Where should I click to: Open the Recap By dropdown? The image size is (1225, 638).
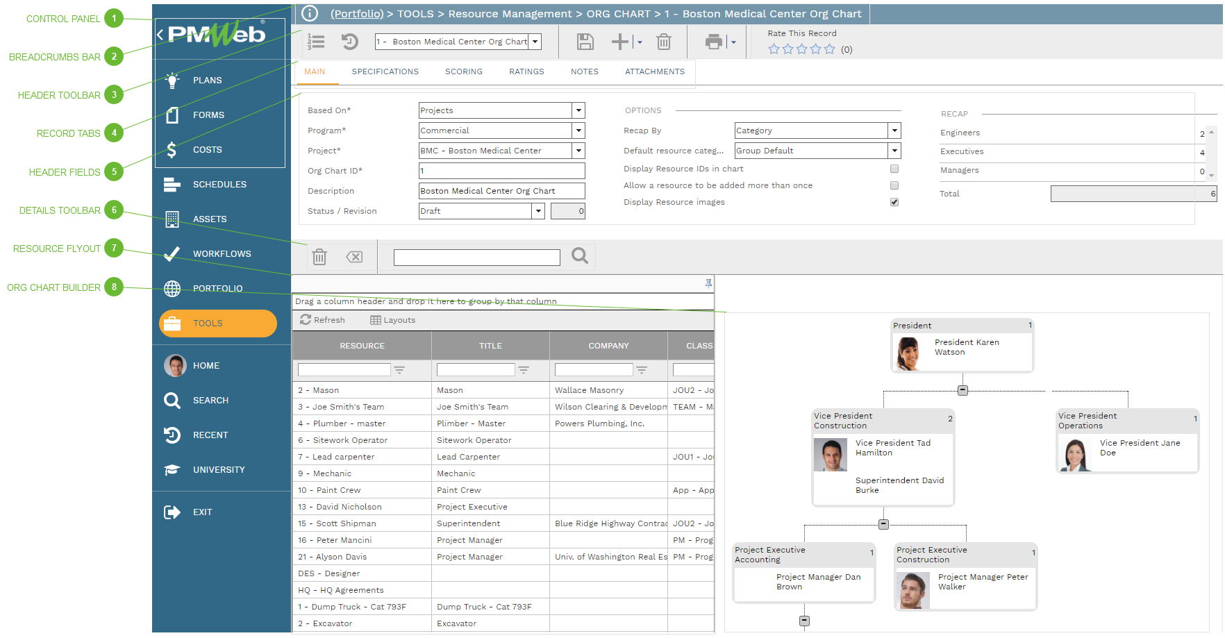(894, 131)
